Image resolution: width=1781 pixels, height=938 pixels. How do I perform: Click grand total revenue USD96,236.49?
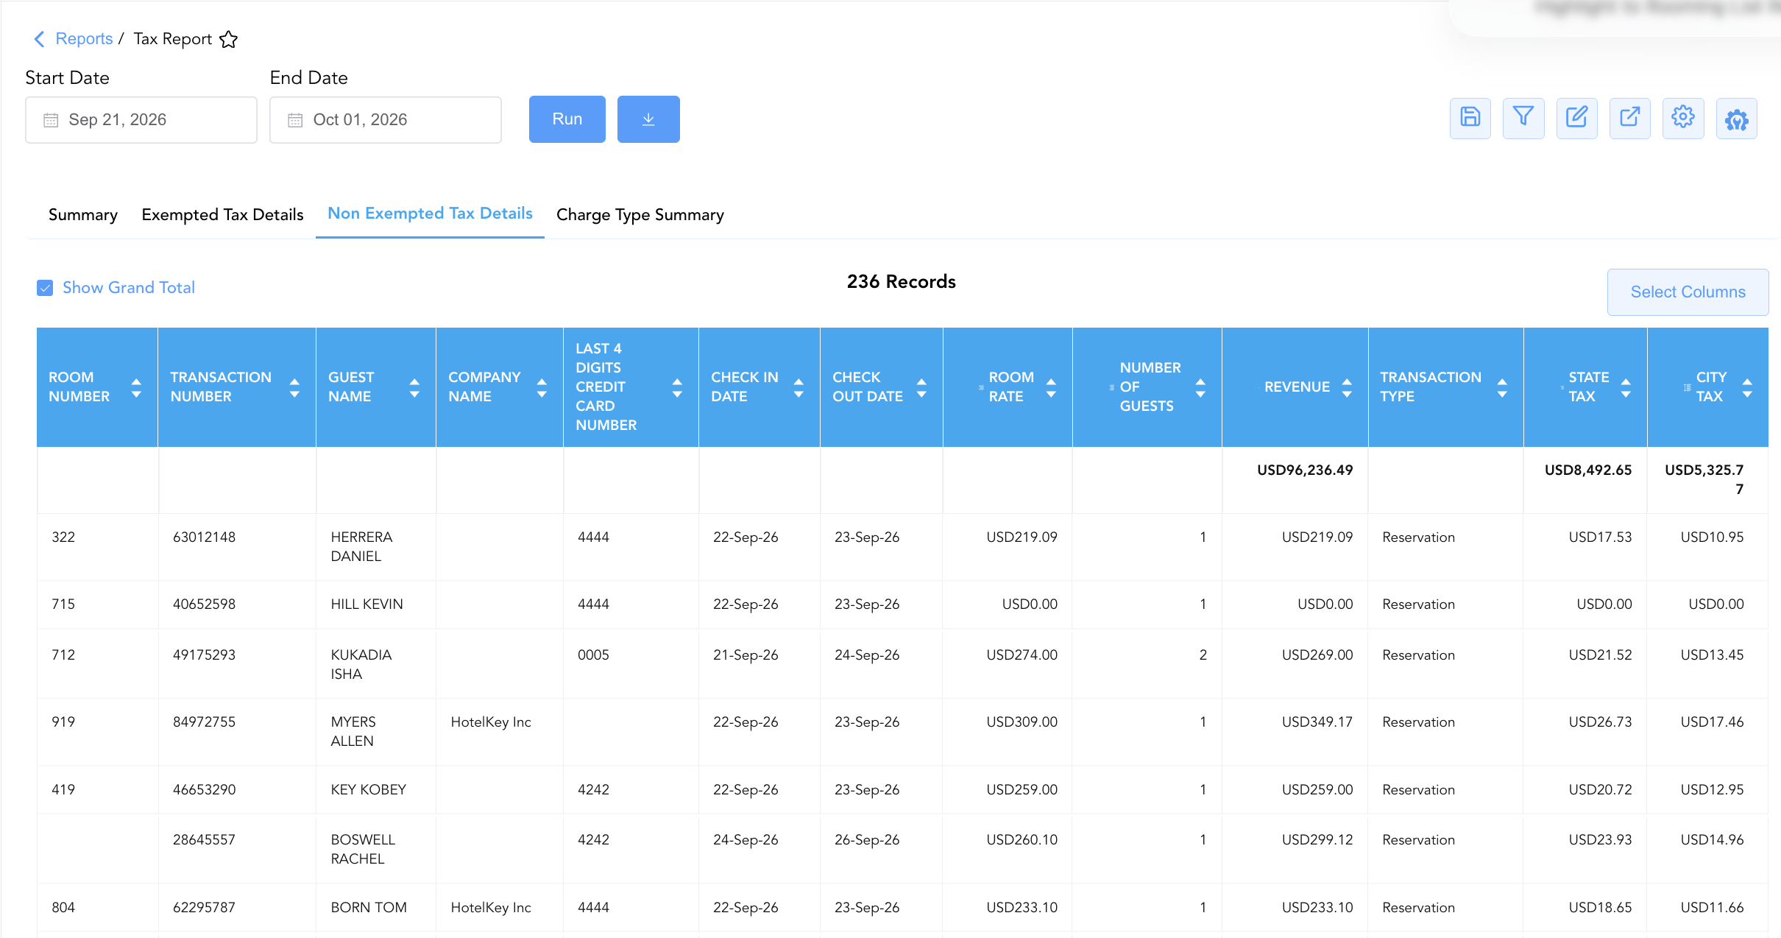click(1305, 470)
